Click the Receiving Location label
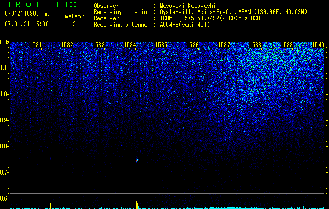329x209 pixels. coord(122,12)
